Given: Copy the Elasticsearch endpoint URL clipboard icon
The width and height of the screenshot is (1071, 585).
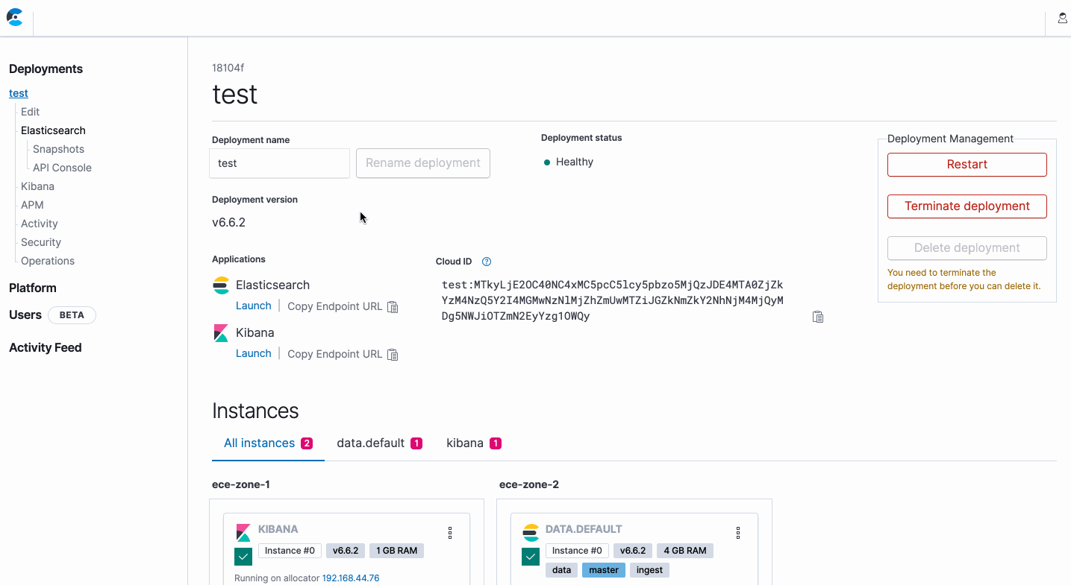Looking at the screenshot, I should [393, 307].
